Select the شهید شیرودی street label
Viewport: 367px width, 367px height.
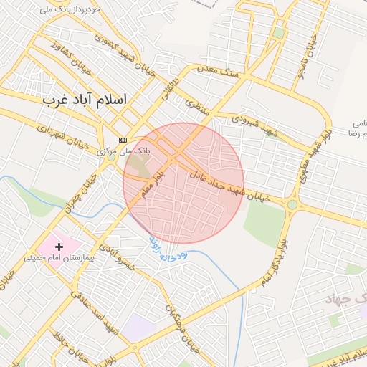tap(254, 127)
